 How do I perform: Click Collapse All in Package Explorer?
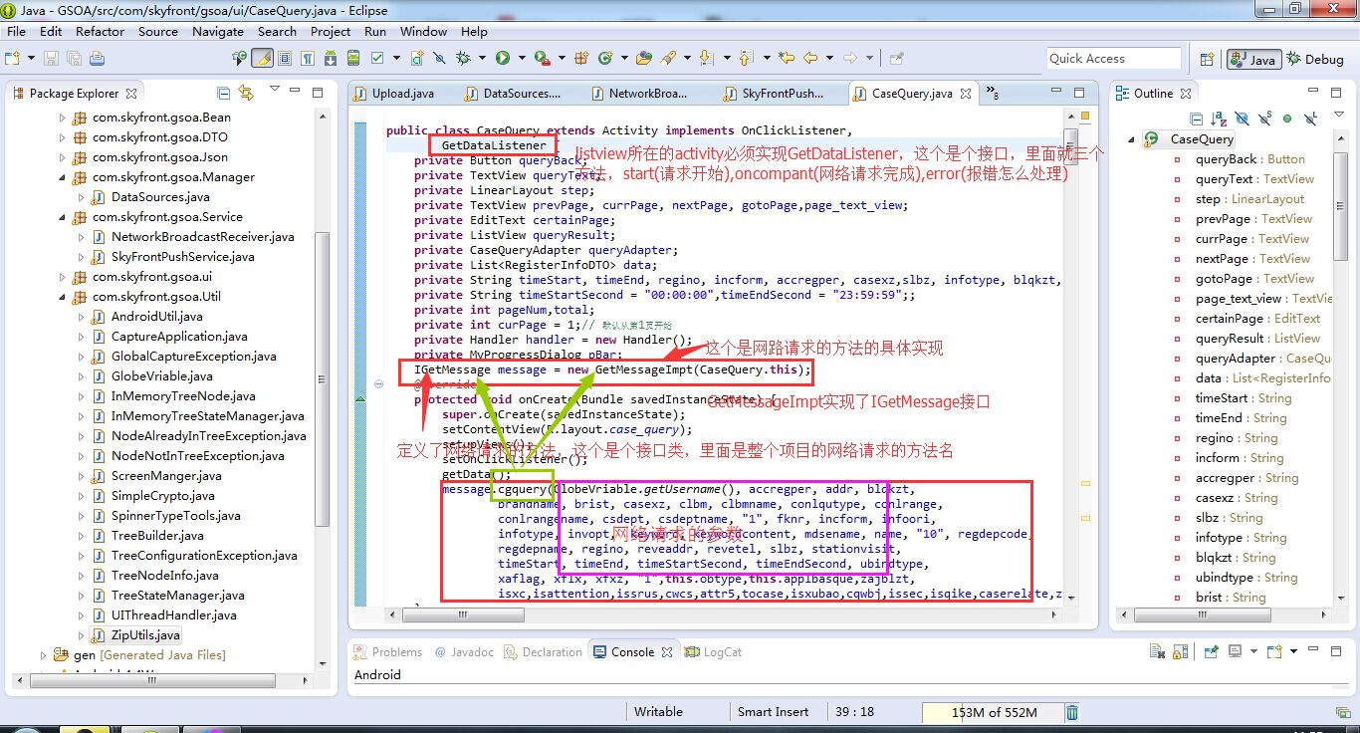pyautogui.click(x=223, y=93)
